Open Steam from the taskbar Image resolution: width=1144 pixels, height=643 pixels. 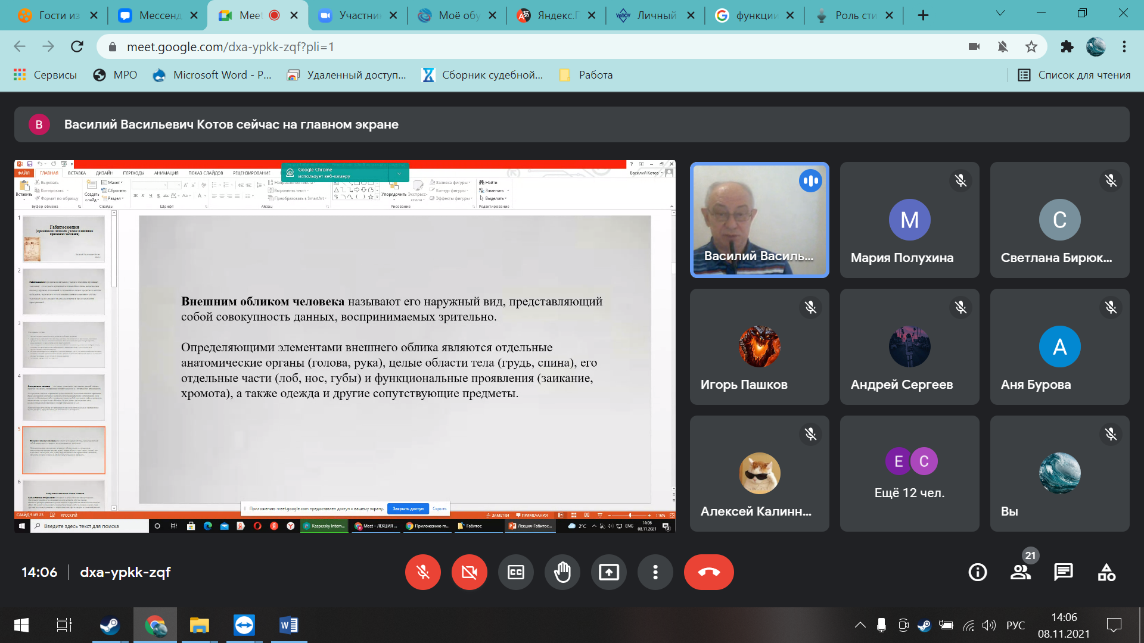tap(110, 625)
